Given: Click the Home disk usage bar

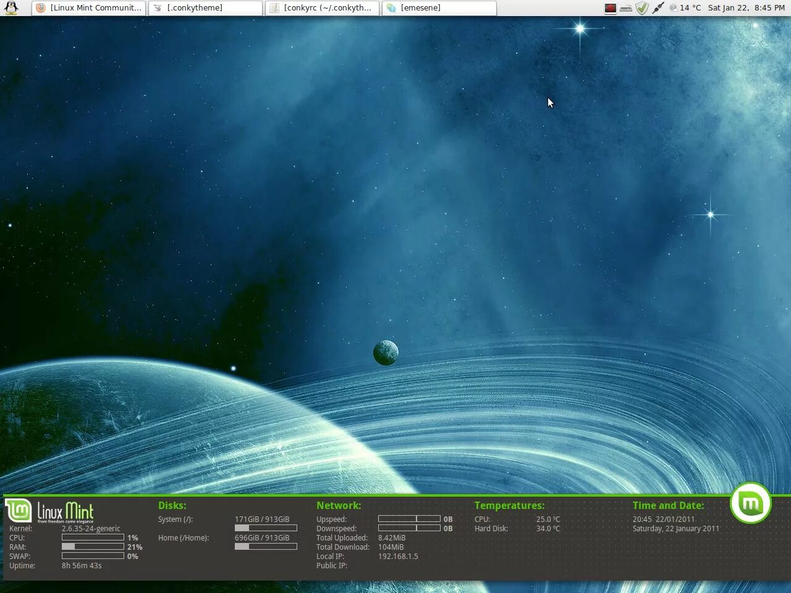Looking at the screenshot, I should pos(266,547).
